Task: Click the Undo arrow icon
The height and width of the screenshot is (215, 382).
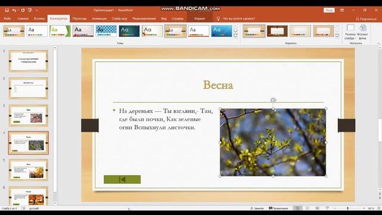Action: 14,10
